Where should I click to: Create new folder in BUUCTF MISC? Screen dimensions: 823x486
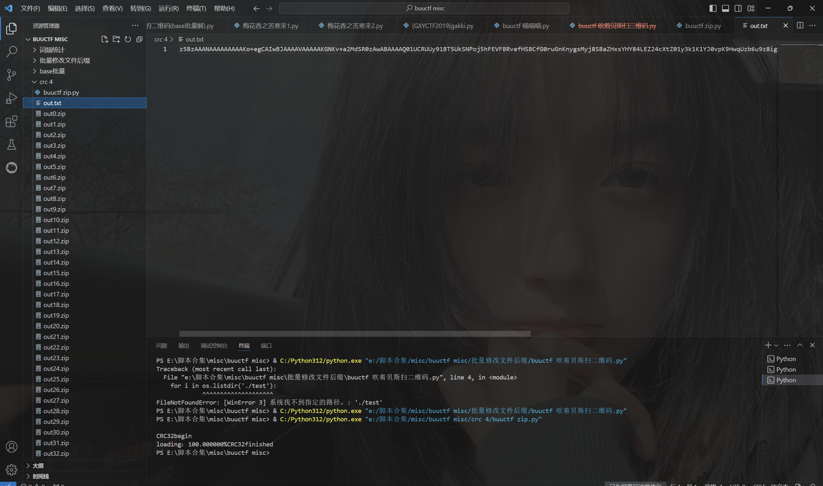tap(116, 39)
